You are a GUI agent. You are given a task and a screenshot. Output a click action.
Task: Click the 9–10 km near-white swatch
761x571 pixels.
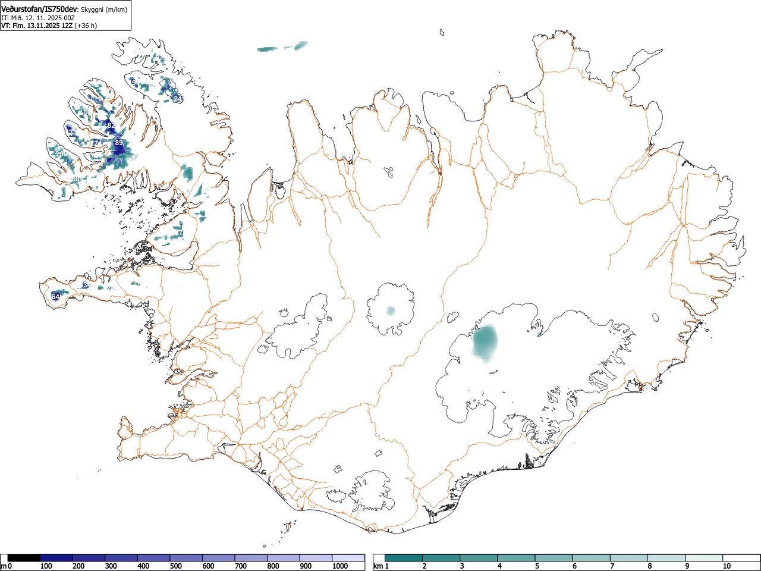[x=703, y=558]
